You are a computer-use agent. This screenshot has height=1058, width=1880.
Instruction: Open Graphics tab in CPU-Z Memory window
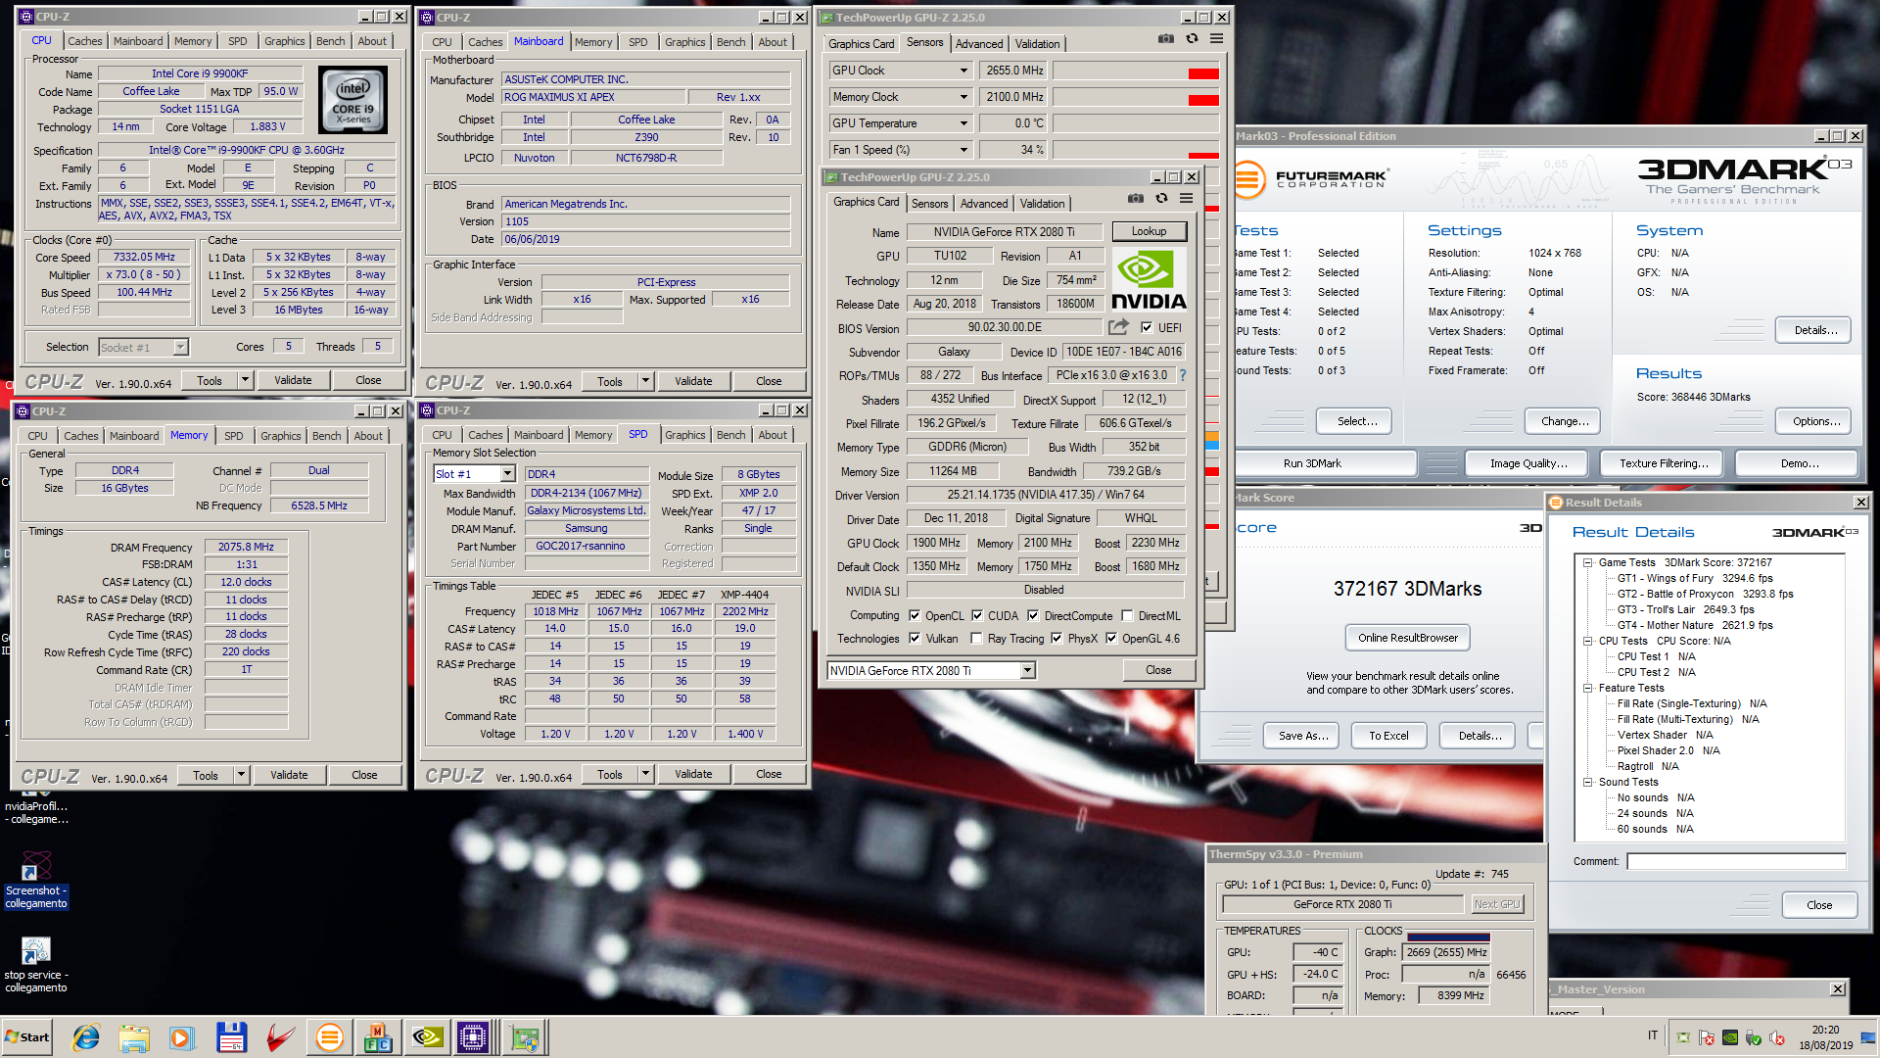click(281, 436)
